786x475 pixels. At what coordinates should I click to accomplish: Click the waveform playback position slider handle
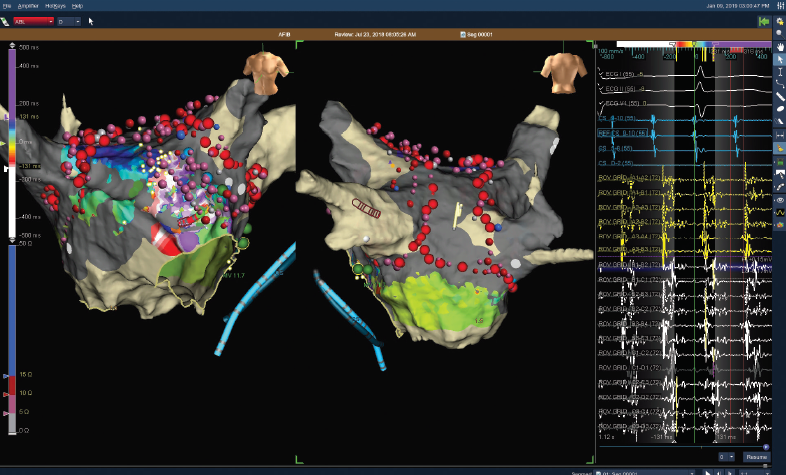765,447
